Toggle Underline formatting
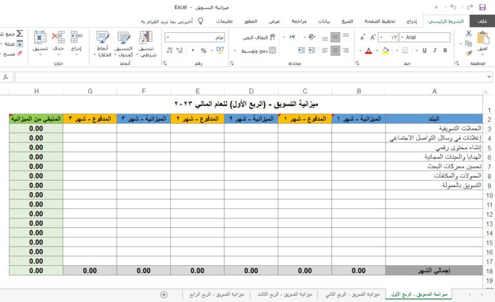Screen dimensions: 495x302 [x=425, y=50]
